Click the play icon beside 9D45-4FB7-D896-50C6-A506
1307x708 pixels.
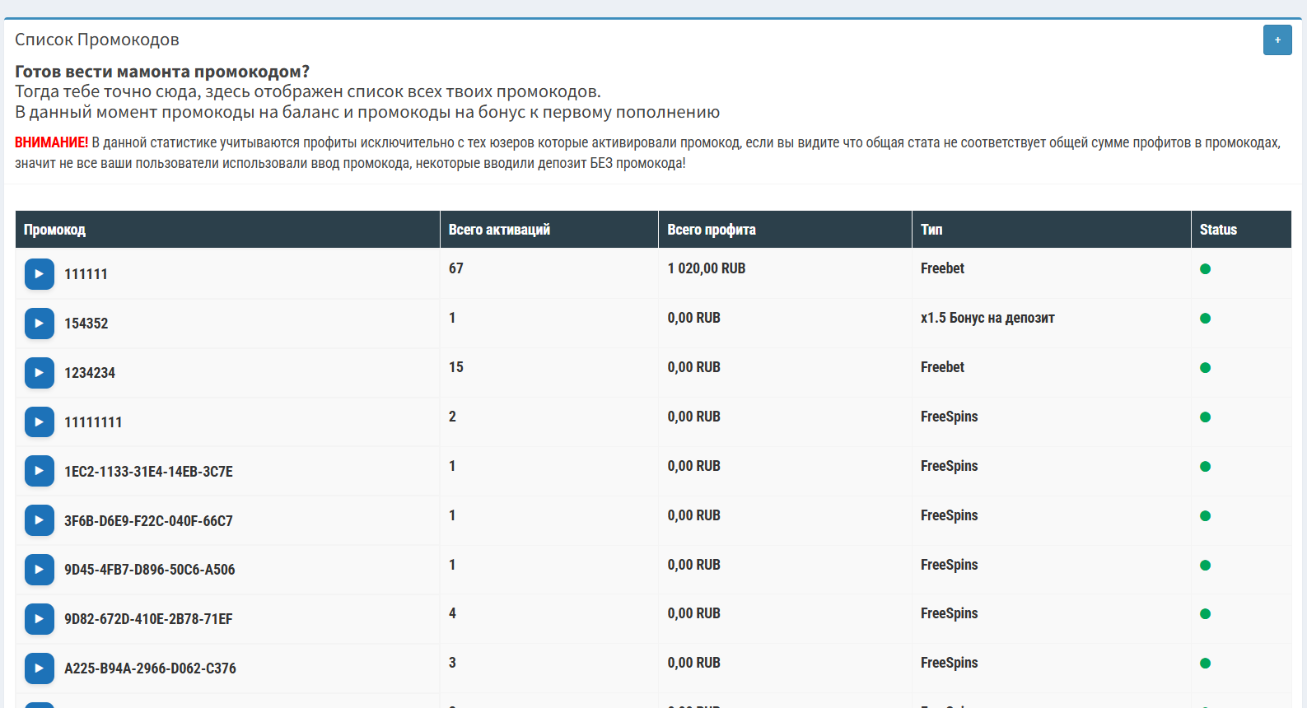pyautogui.click(x=40, y=570)
